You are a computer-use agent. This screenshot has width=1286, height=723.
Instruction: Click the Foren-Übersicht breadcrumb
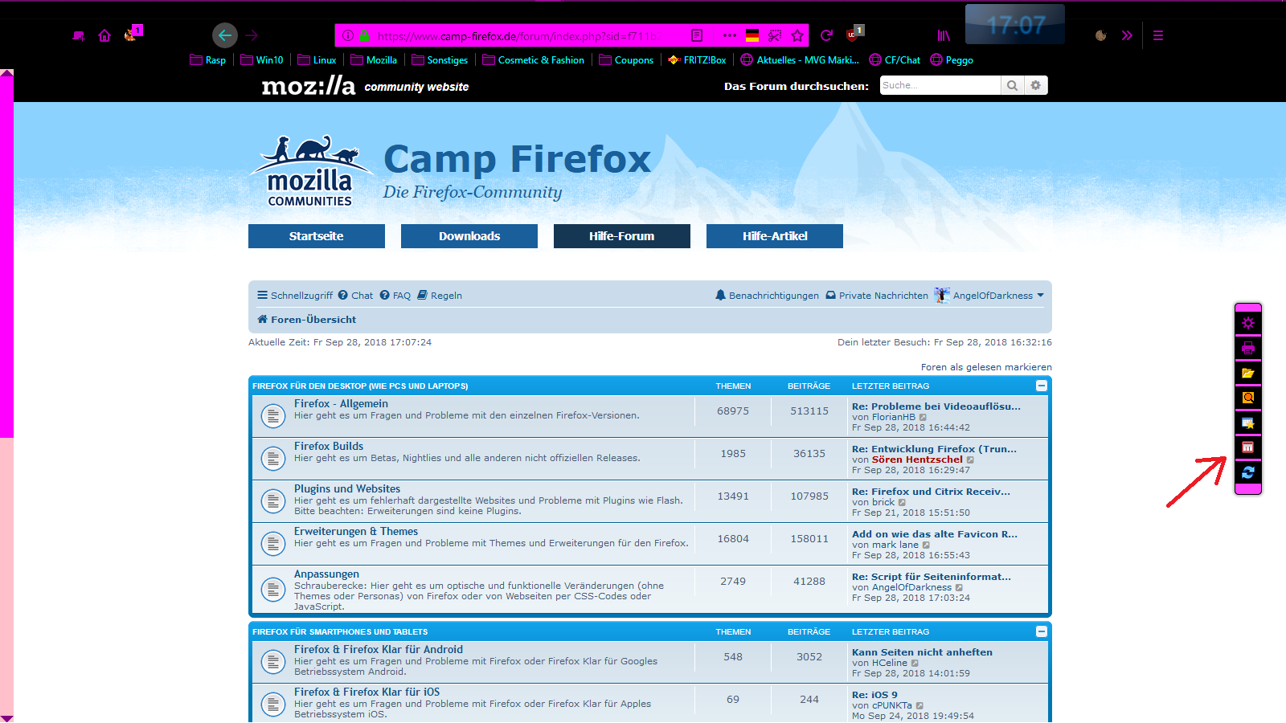307,320
